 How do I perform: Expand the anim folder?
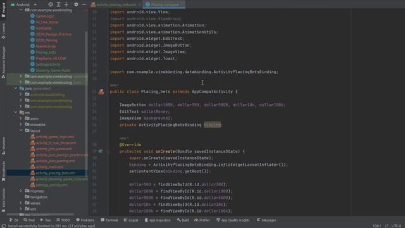(x=21, y=118)
